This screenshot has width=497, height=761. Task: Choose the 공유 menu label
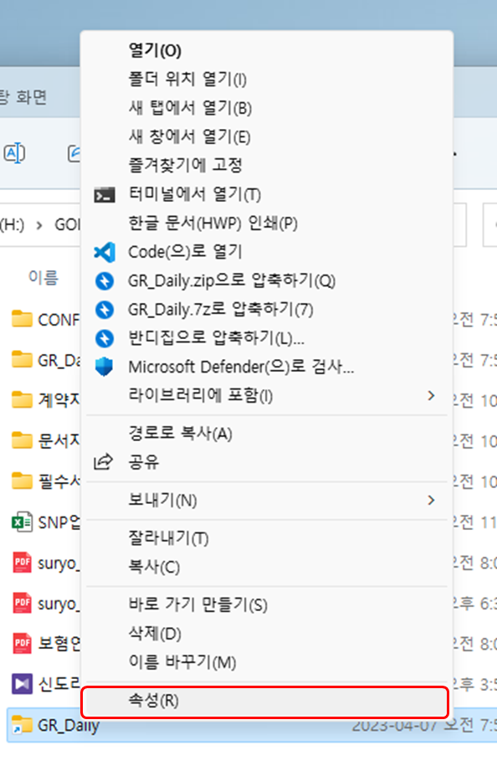click(144, 461)
